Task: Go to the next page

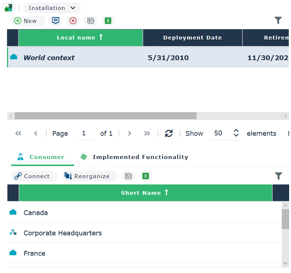Action: point(129,134)
